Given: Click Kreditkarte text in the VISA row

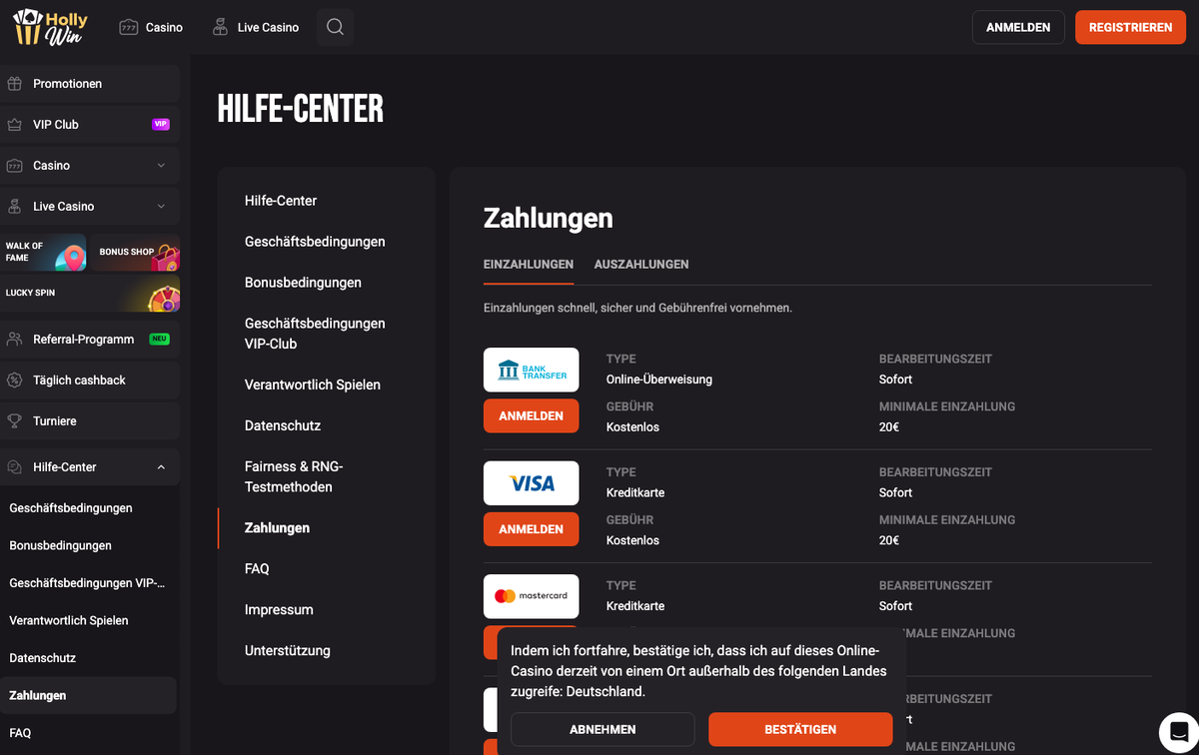Looking at the screenshot, I should (x=635, y=492).
